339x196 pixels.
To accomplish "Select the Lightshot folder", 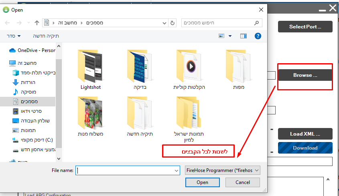I will 91,70.
